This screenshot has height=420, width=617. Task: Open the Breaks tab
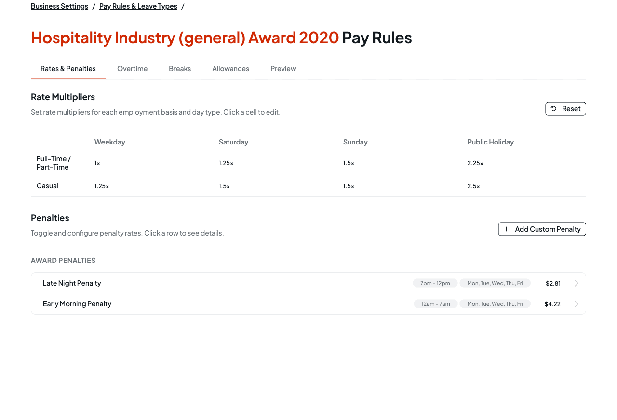point(180,68)
